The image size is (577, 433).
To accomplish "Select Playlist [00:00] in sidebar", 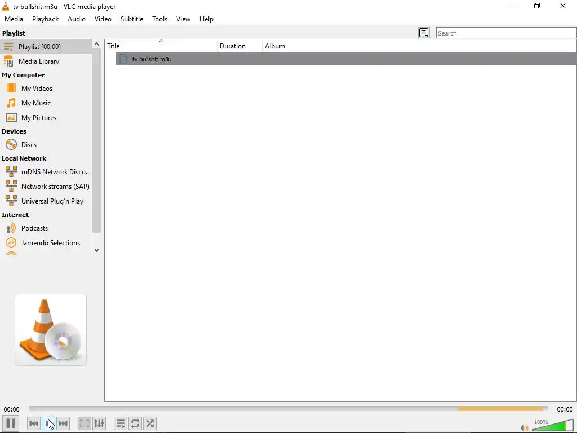I will click(46, 46).
